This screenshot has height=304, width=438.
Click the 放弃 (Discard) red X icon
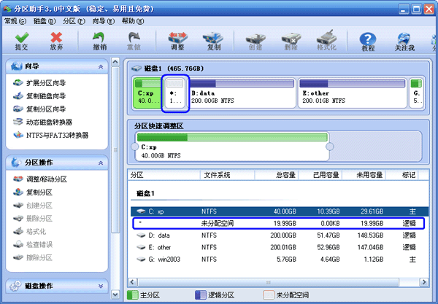click(56, 40)
